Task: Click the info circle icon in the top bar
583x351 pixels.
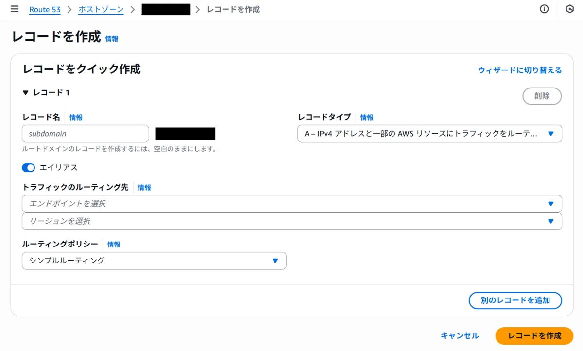Action: [x=544, y=9]
